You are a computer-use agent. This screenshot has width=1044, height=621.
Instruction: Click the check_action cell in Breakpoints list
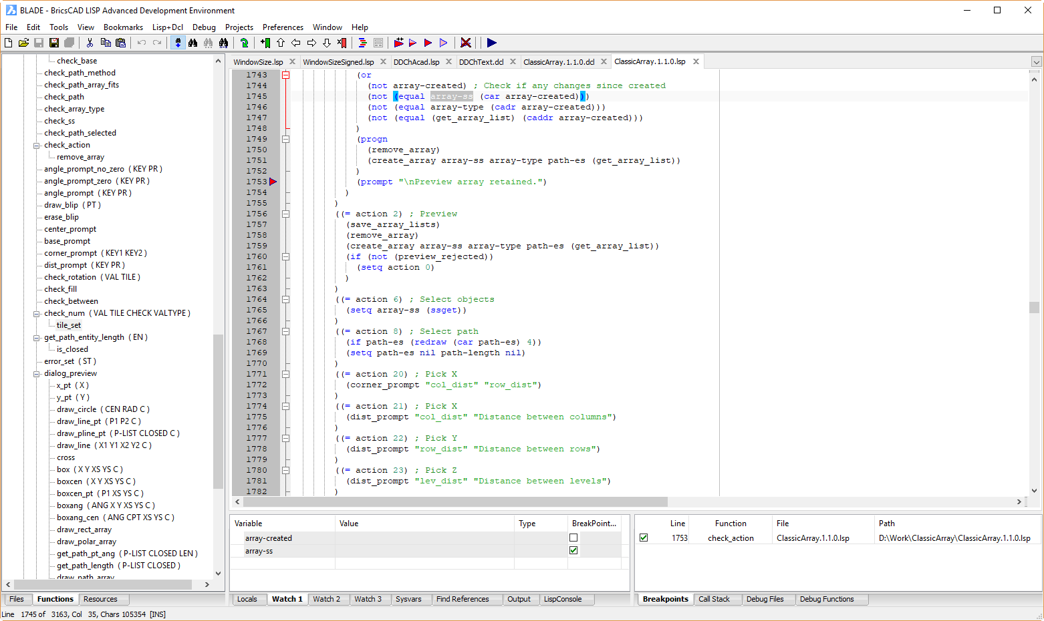tap(731, 538)
